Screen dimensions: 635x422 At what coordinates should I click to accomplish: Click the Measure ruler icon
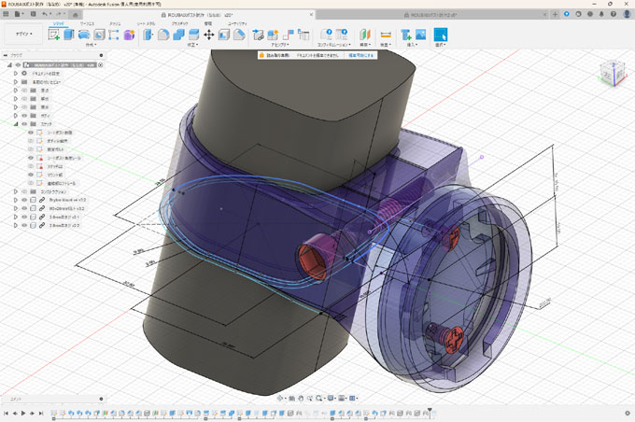click(387, 35)
